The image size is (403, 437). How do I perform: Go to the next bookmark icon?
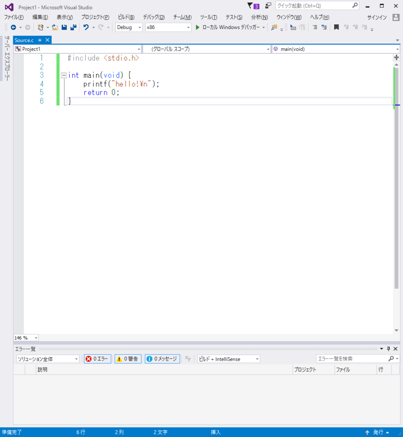[x=355, y=27]
